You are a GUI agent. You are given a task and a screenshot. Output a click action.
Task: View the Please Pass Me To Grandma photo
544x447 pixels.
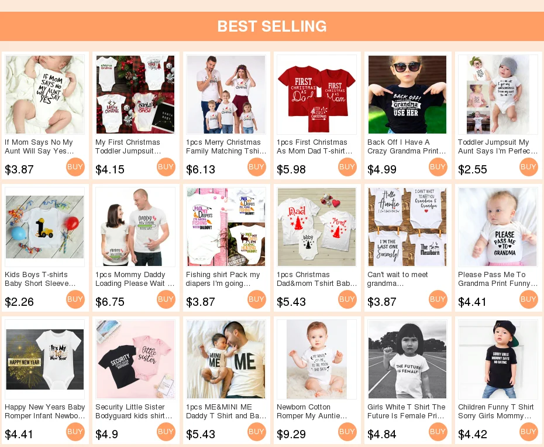pos(498,227)
